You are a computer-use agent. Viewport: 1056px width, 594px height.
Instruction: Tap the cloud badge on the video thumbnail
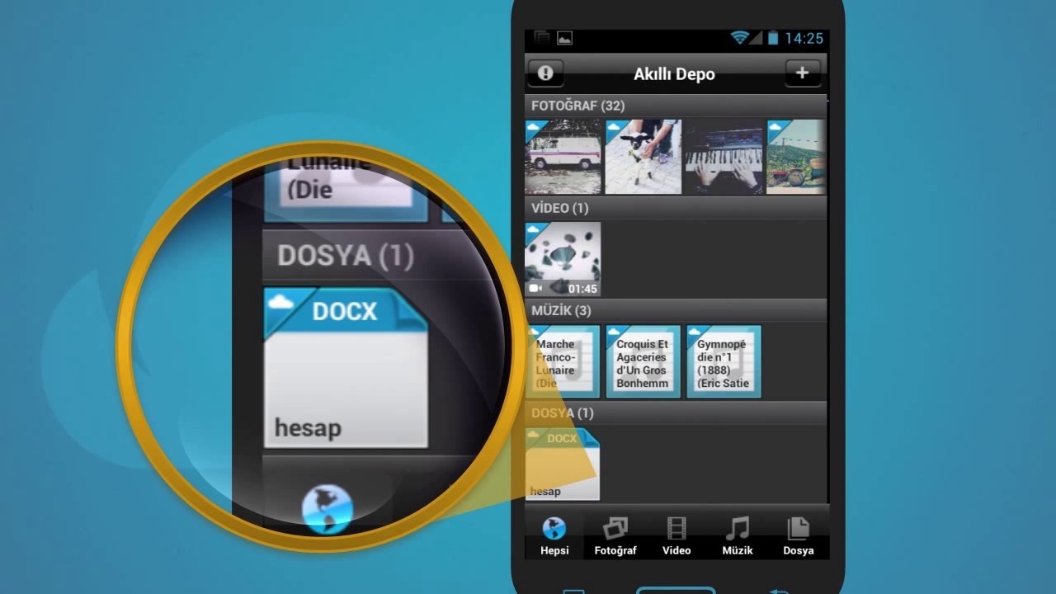point(535,230)
